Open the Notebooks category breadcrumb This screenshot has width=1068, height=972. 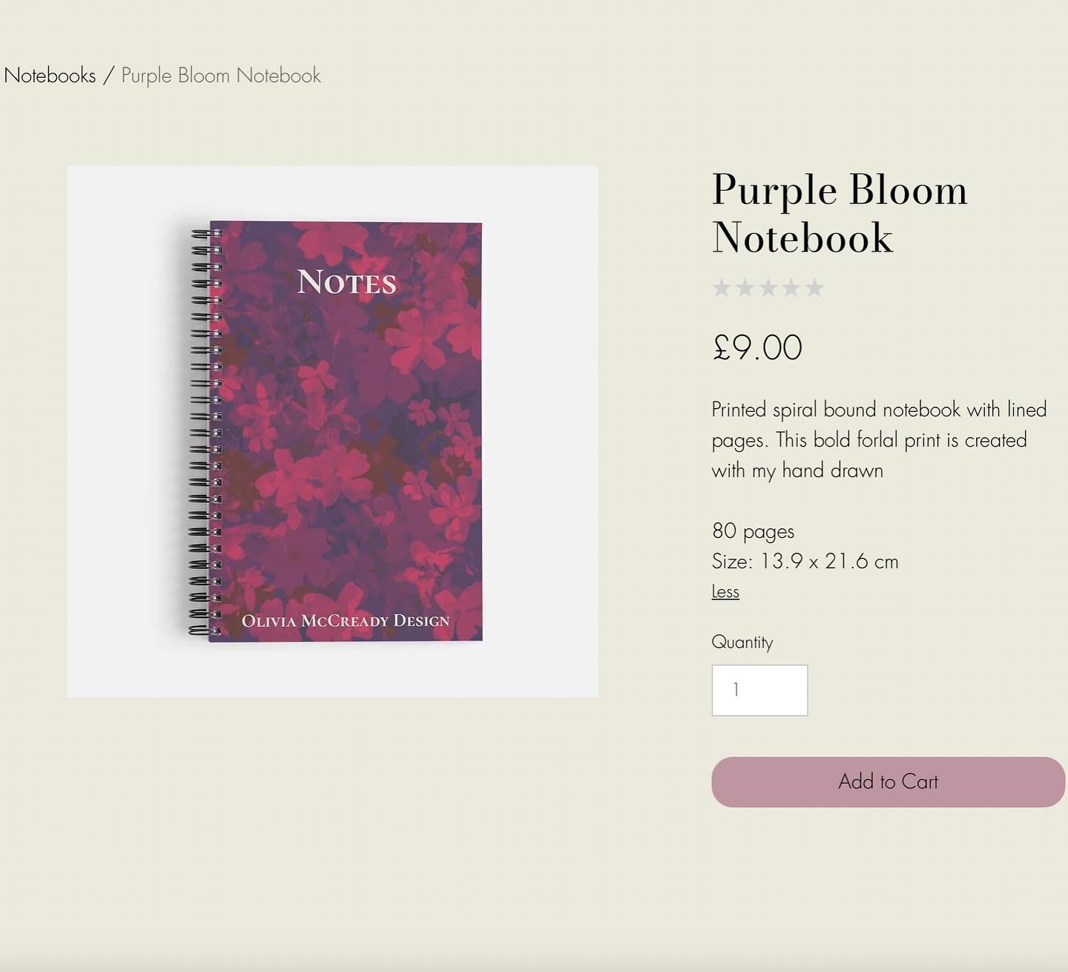pos(51,76)
